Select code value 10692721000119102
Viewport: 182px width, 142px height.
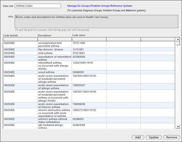tap(89, 113)
